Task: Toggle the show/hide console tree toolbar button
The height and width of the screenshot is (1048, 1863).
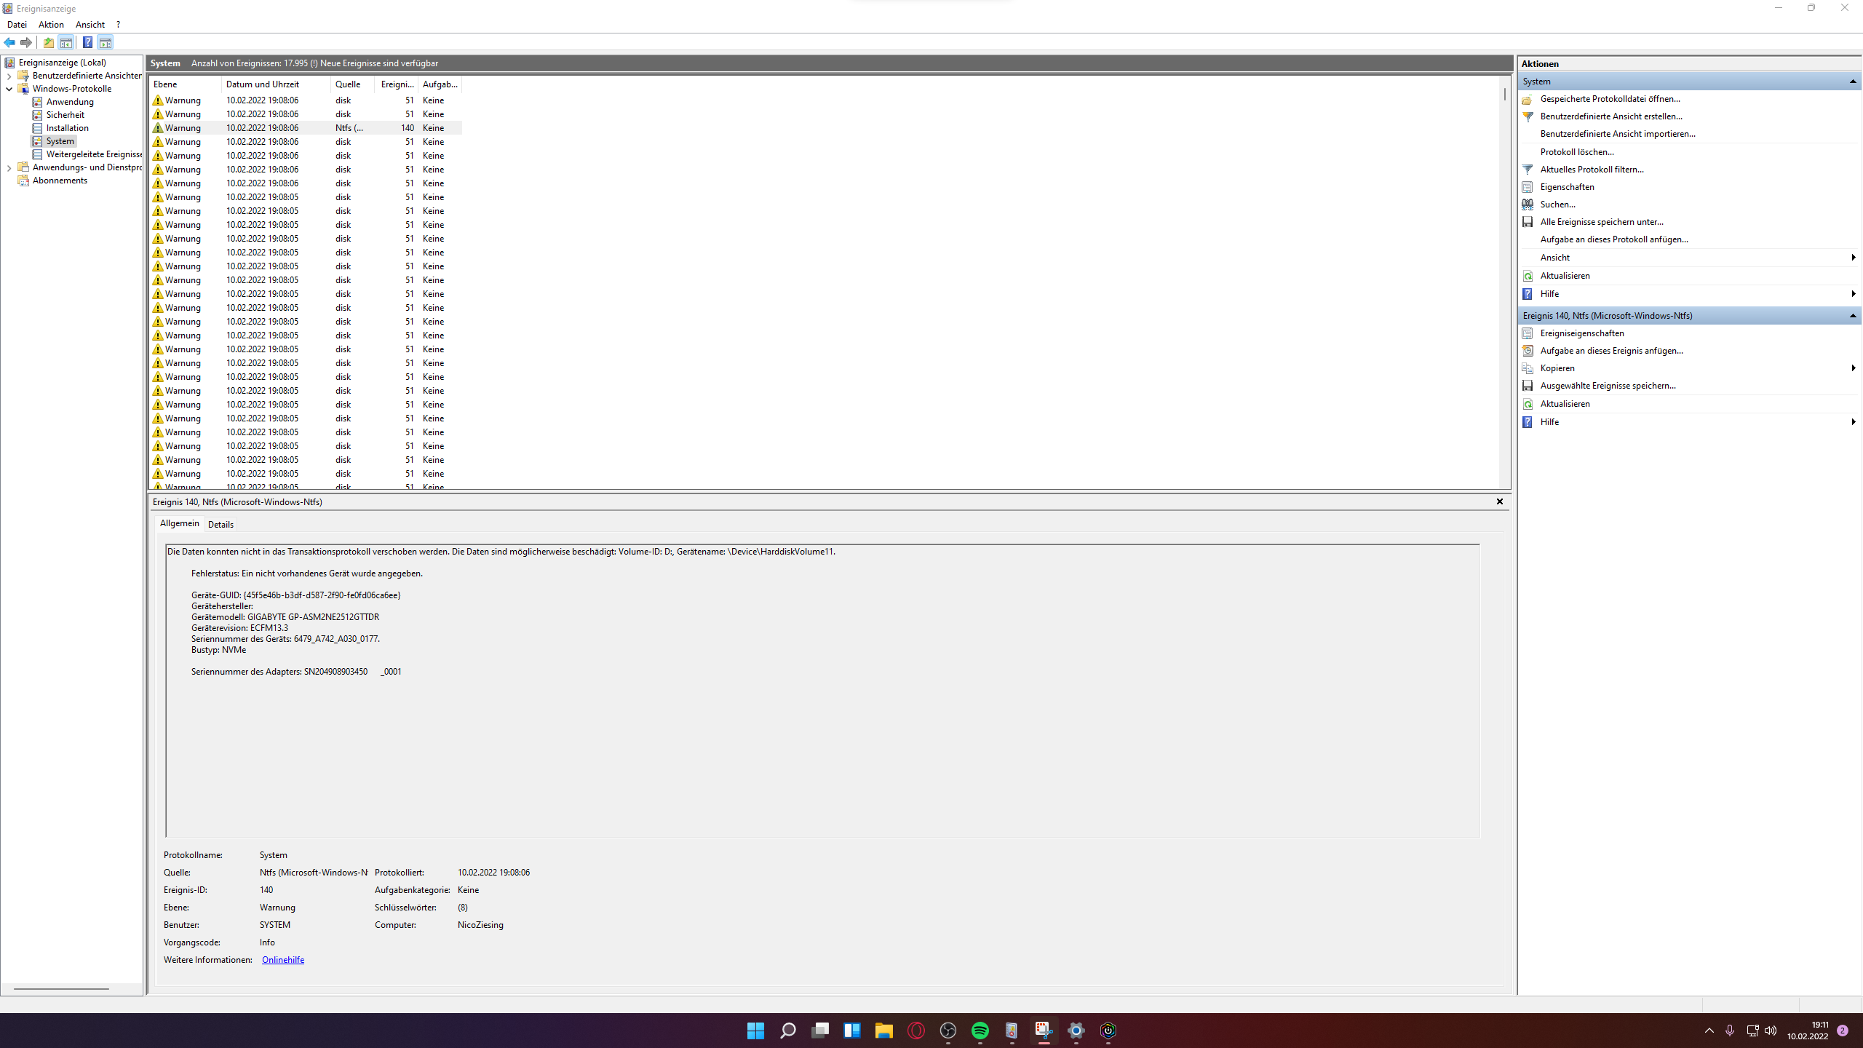Action: pos(66,42)
